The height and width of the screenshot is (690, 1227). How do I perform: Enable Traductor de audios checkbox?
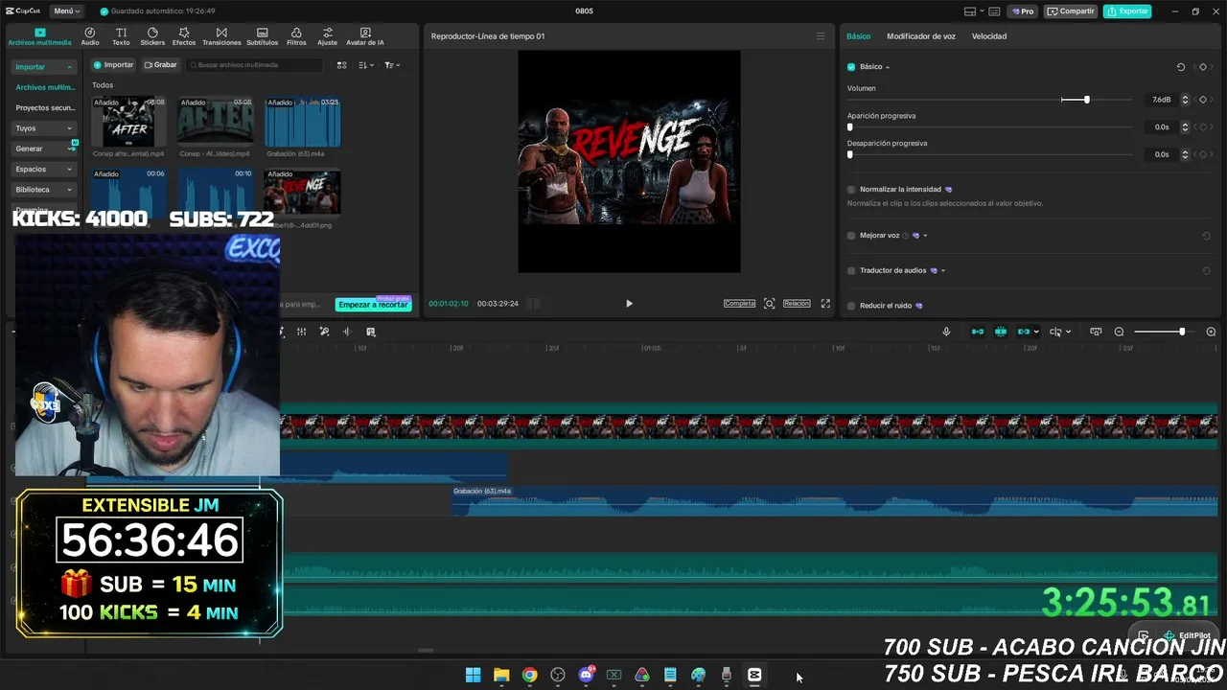851,271
